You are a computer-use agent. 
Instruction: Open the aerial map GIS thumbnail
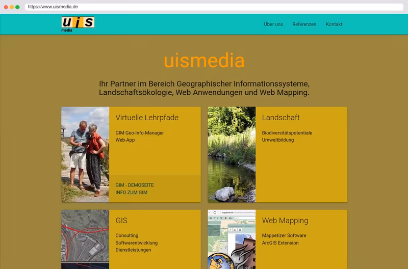85,239
